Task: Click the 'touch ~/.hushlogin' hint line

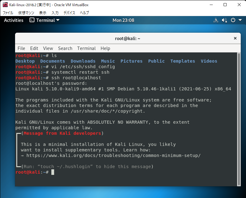Action: (87, 167)
